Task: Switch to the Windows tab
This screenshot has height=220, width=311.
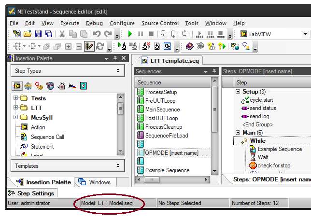Action: (x=96, y=182)
